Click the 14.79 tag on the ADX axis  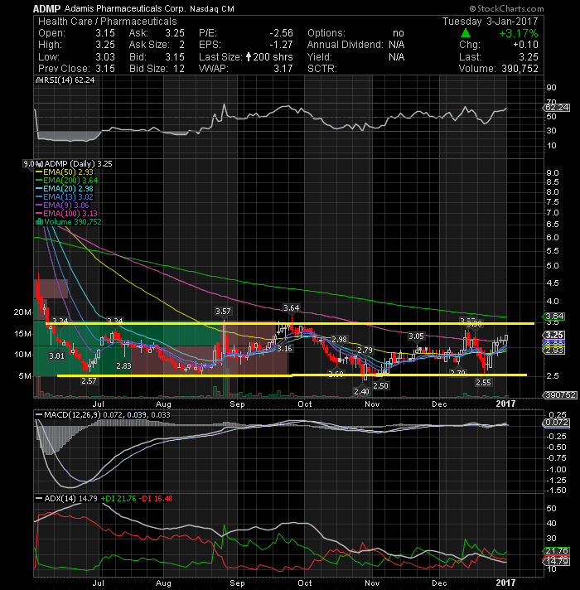tap(558, 561)
